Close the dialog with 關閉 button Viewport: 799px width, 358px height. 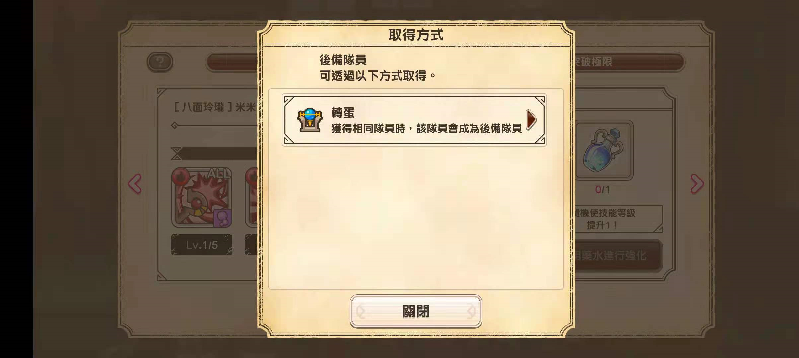click(416, 311)
